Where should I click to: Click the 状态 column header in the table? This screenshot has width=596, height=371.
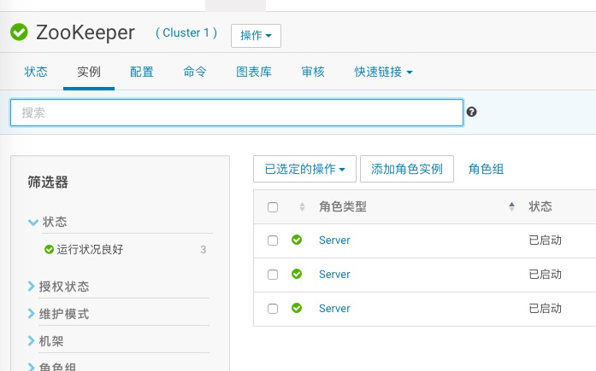point(540,206)
